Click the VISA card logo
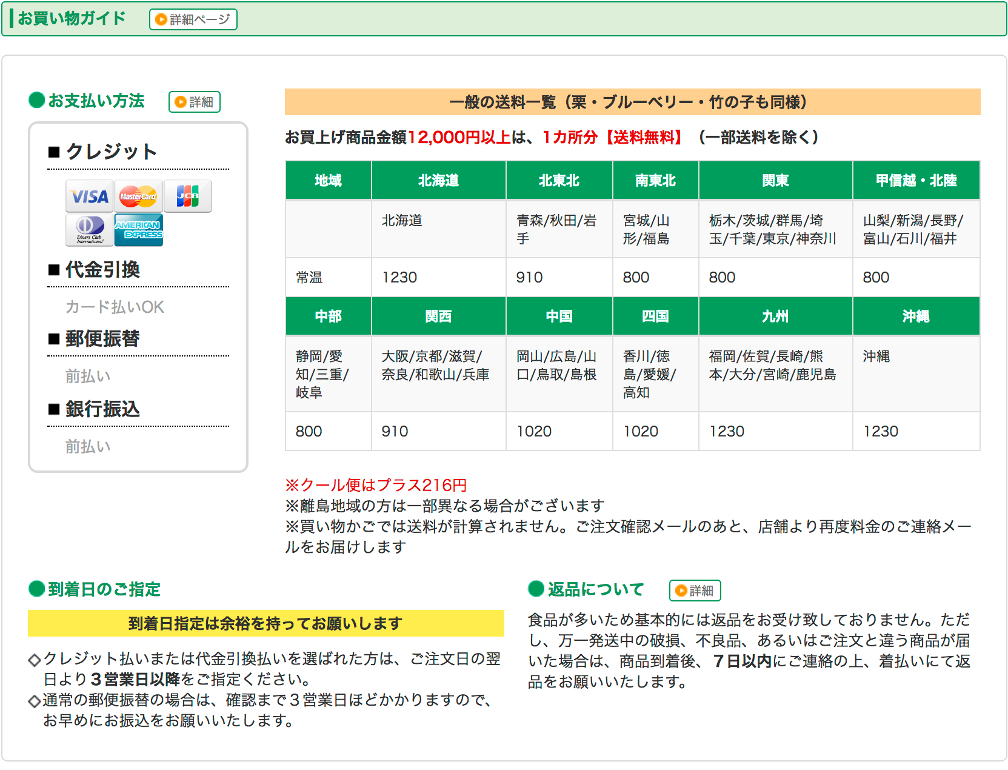 (x=89, y=196)
